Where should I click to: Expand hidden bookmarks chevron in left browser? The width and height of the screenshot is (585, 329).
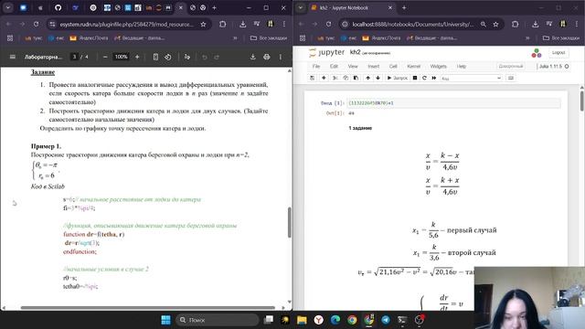point(235,38)
